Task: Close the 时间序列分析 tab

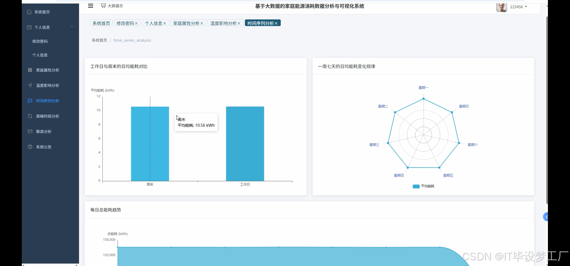Action: click(x=276, y=23)
